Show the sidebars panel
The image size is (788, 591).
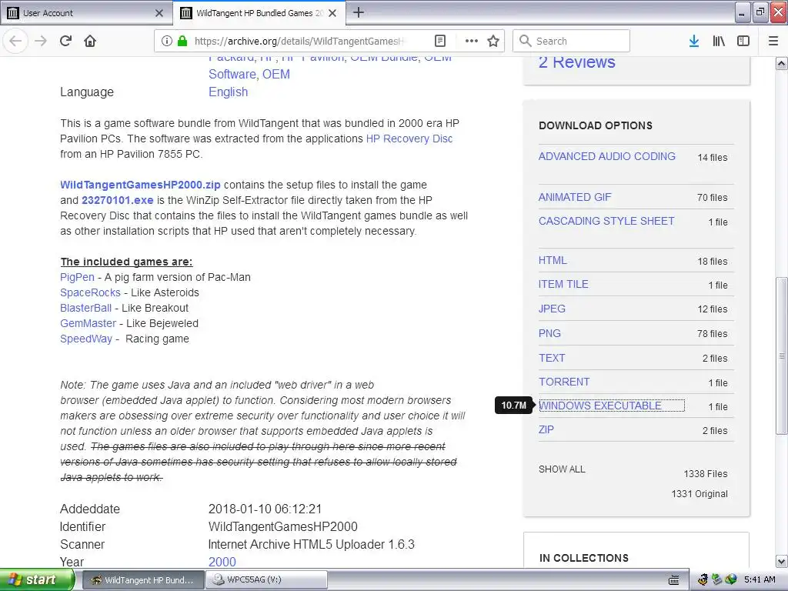tap(743, 41)
